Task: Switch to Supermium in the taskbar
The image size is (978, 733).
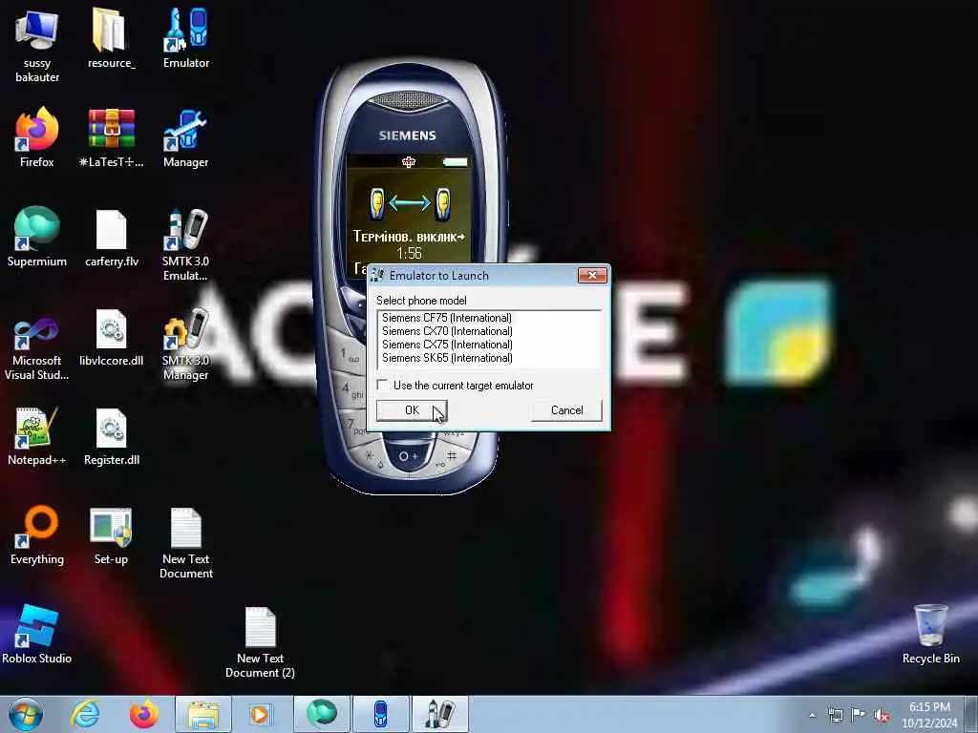Action: tap(322, 714)
